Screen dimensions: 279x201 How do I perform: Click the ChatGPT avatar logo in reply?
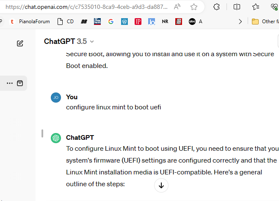coord(56,138)
